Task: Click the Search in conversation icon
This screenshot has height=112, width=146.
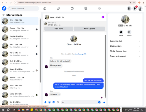Action: tap(129, 32)
